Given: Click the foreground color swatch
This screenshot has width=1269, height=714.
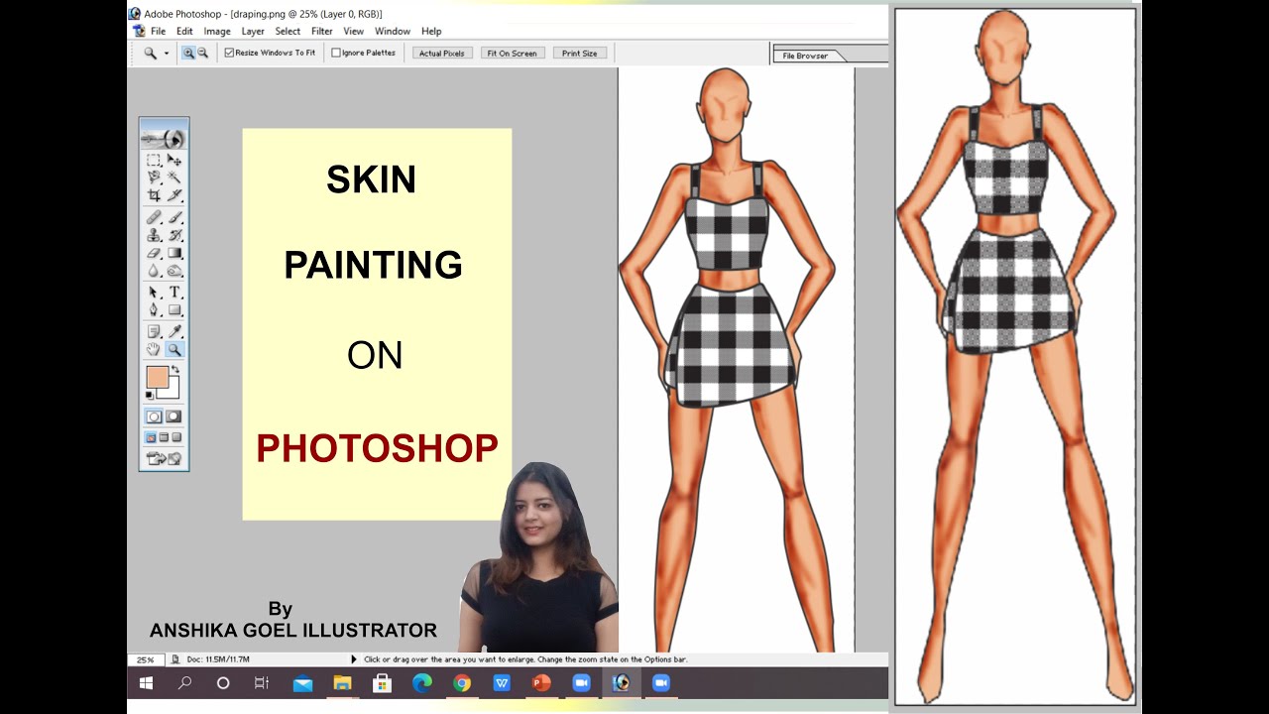Looking at the screenshot, I should (x=157, y=377).
